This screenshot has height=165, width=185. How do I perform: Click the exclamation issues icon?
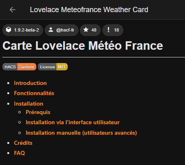(108, 30)
